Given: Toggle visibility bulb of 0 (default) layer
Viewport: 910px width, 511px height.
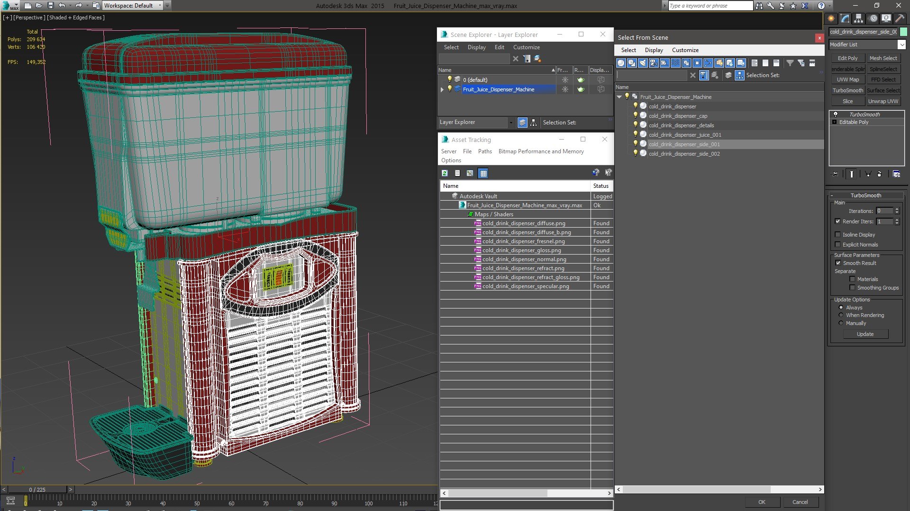Looking at the screenshot, I should pyautogui.click(x=450, y=79).
